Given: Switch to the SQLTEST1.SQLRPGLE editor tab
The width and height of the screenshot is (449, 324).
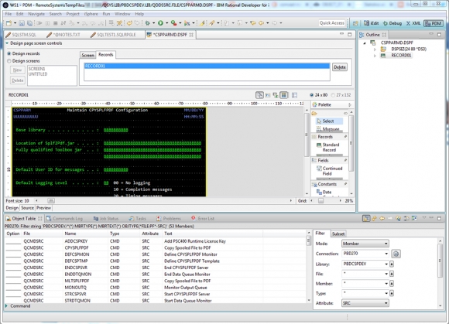Looking at the screenshot, I should (x=113, y=35).
